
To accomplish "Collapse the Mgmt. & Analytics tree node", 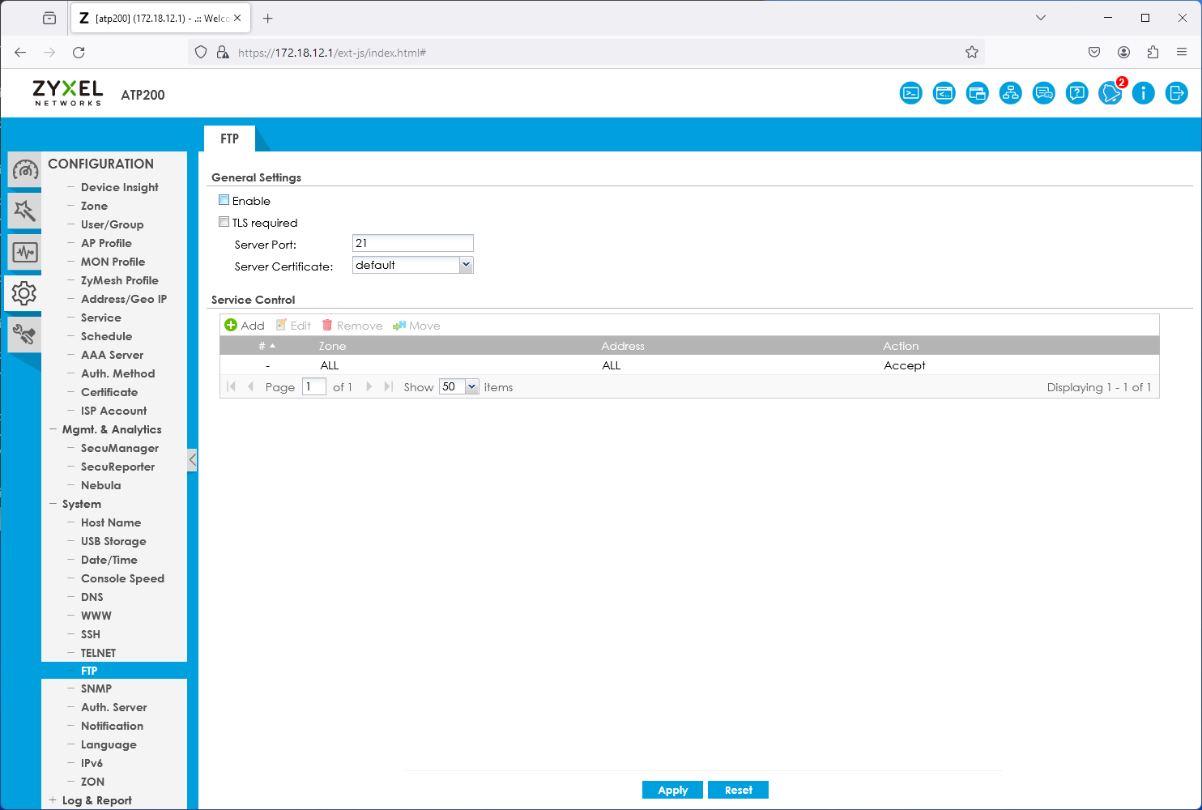I will [x=53, y=429].
